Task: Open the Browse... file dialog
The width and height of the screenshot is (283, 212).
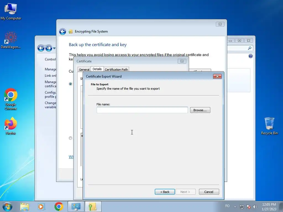Action: coord(200,110)
